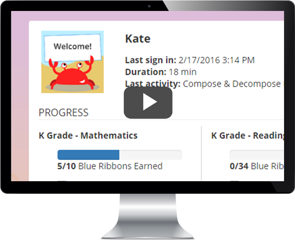This screenshot has width=295, height=240.
Task: Click the empty Reading progress bar
Action: pos(257,155)
